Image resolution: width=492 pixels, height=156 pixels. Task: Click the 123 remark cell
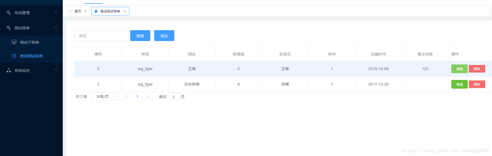point(425,69)
